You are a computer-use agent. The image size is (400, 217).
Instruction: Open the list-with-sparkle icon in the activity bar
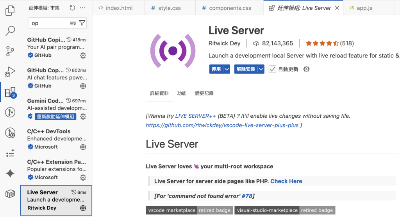(x=10, y=153)
